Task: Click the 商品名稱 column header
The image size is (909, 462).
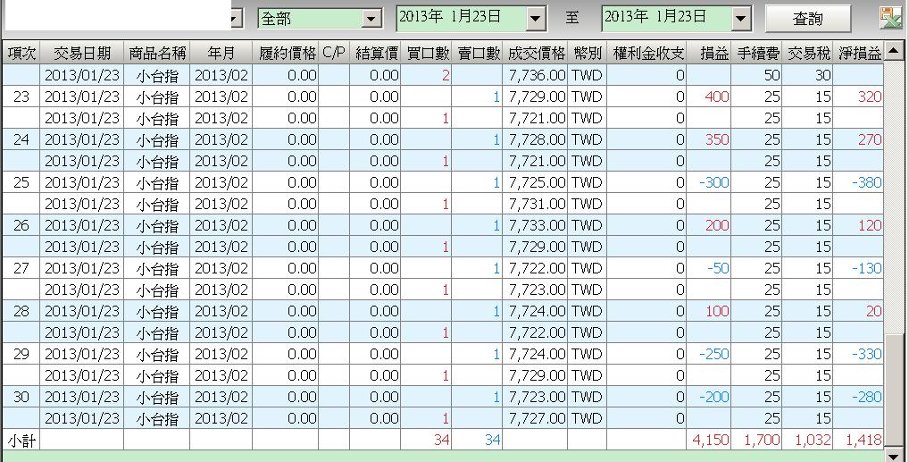Action: (156, 54)
